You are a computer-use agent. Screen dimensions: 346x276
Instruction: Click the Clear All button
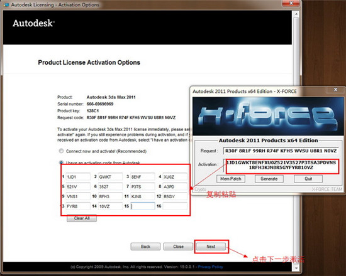(x=82, y=218)
